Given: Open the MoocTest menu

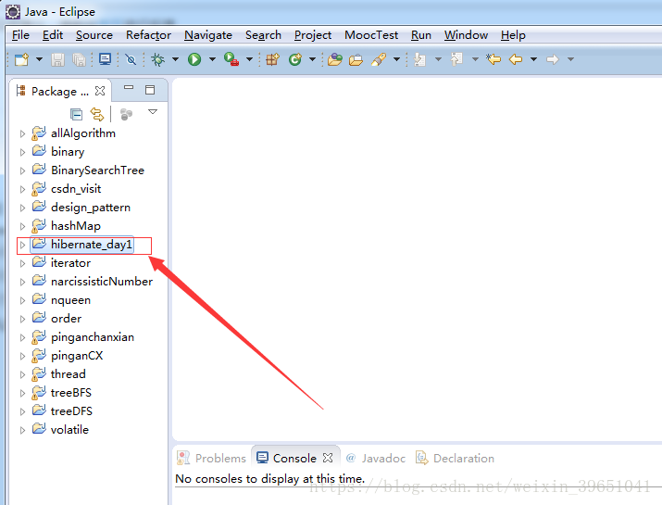Looking at the screenshot, I should pyautogui.click(x=371, y=35).
